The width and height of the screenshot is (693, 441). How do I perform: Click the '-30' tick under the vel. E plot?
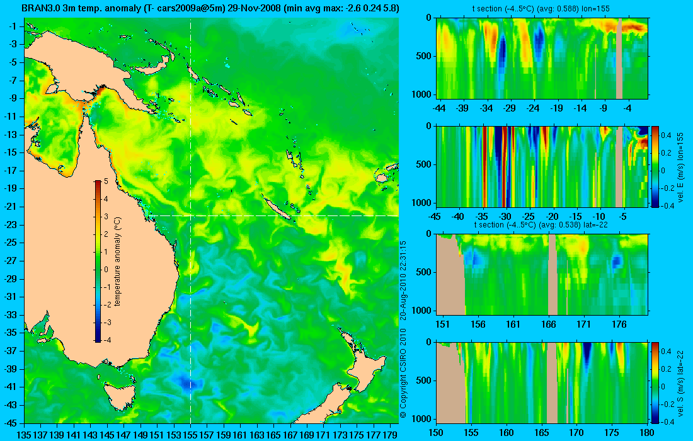coord(505,217)
